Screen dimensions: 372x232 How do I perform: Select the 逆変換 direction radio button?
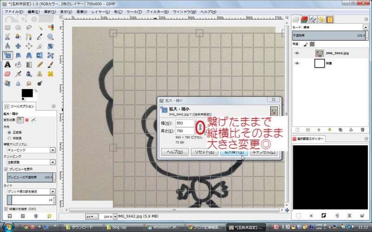9,138
